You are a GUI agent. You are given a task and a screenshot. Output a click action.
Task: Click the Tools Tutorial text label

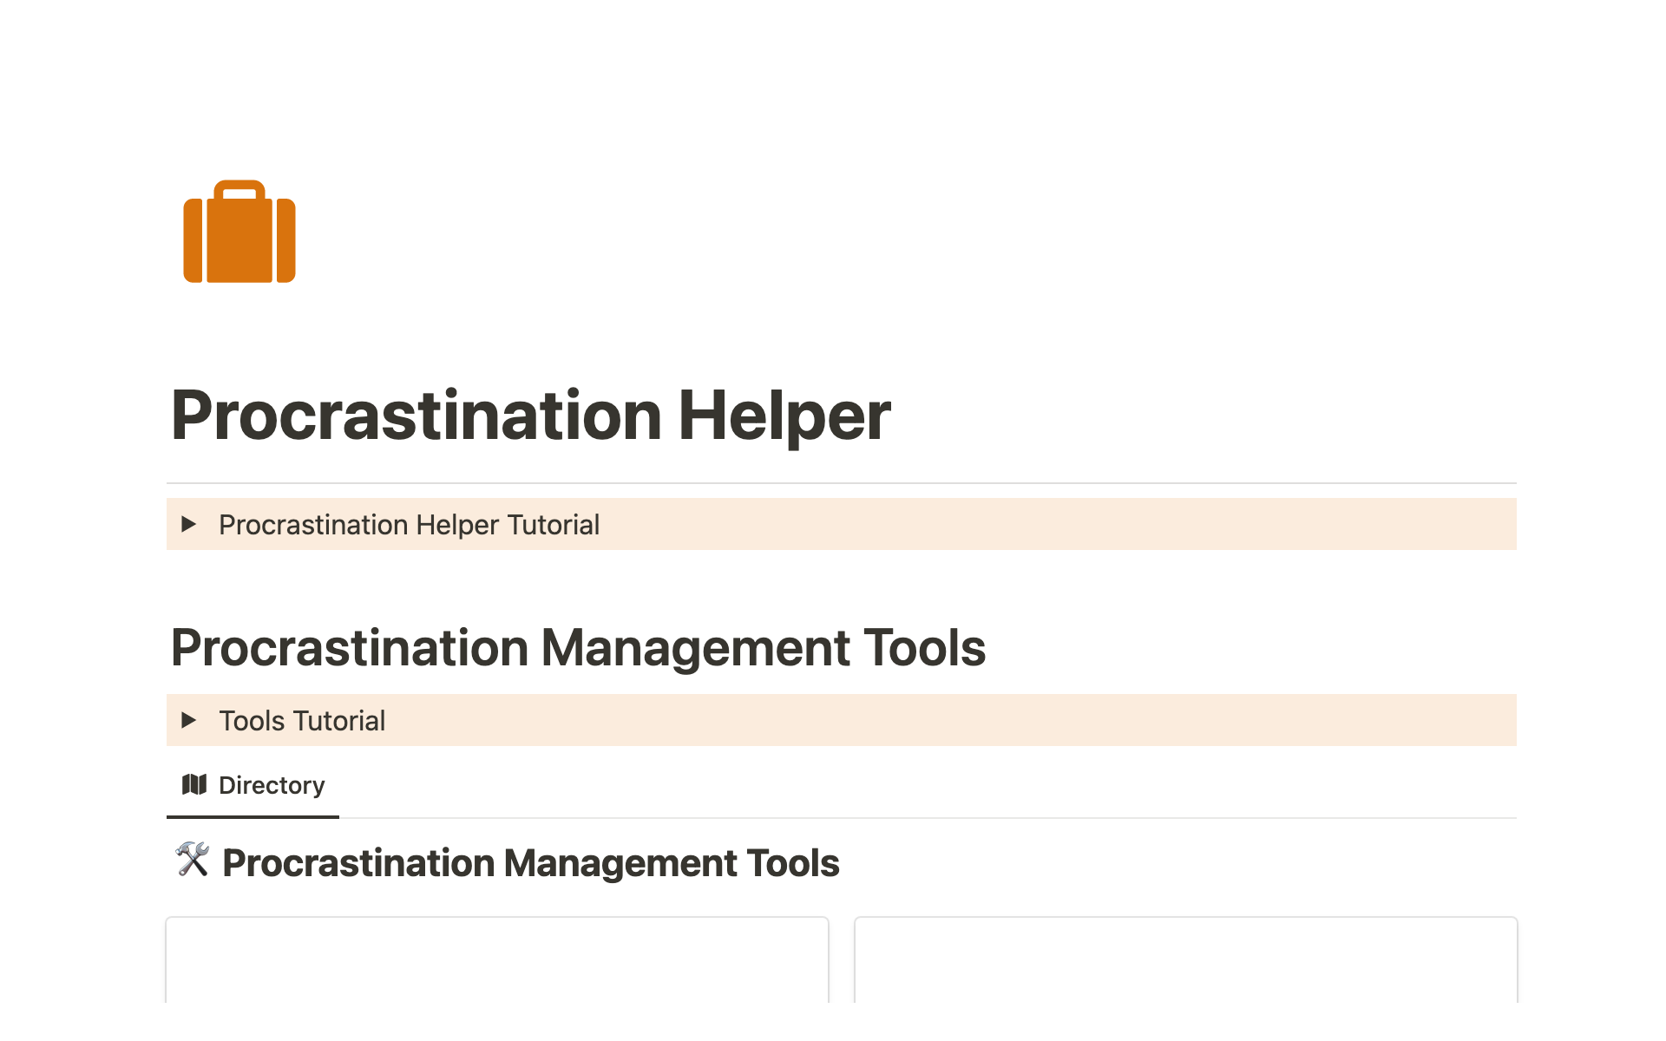pyautogui.click(x=302, y=721)
